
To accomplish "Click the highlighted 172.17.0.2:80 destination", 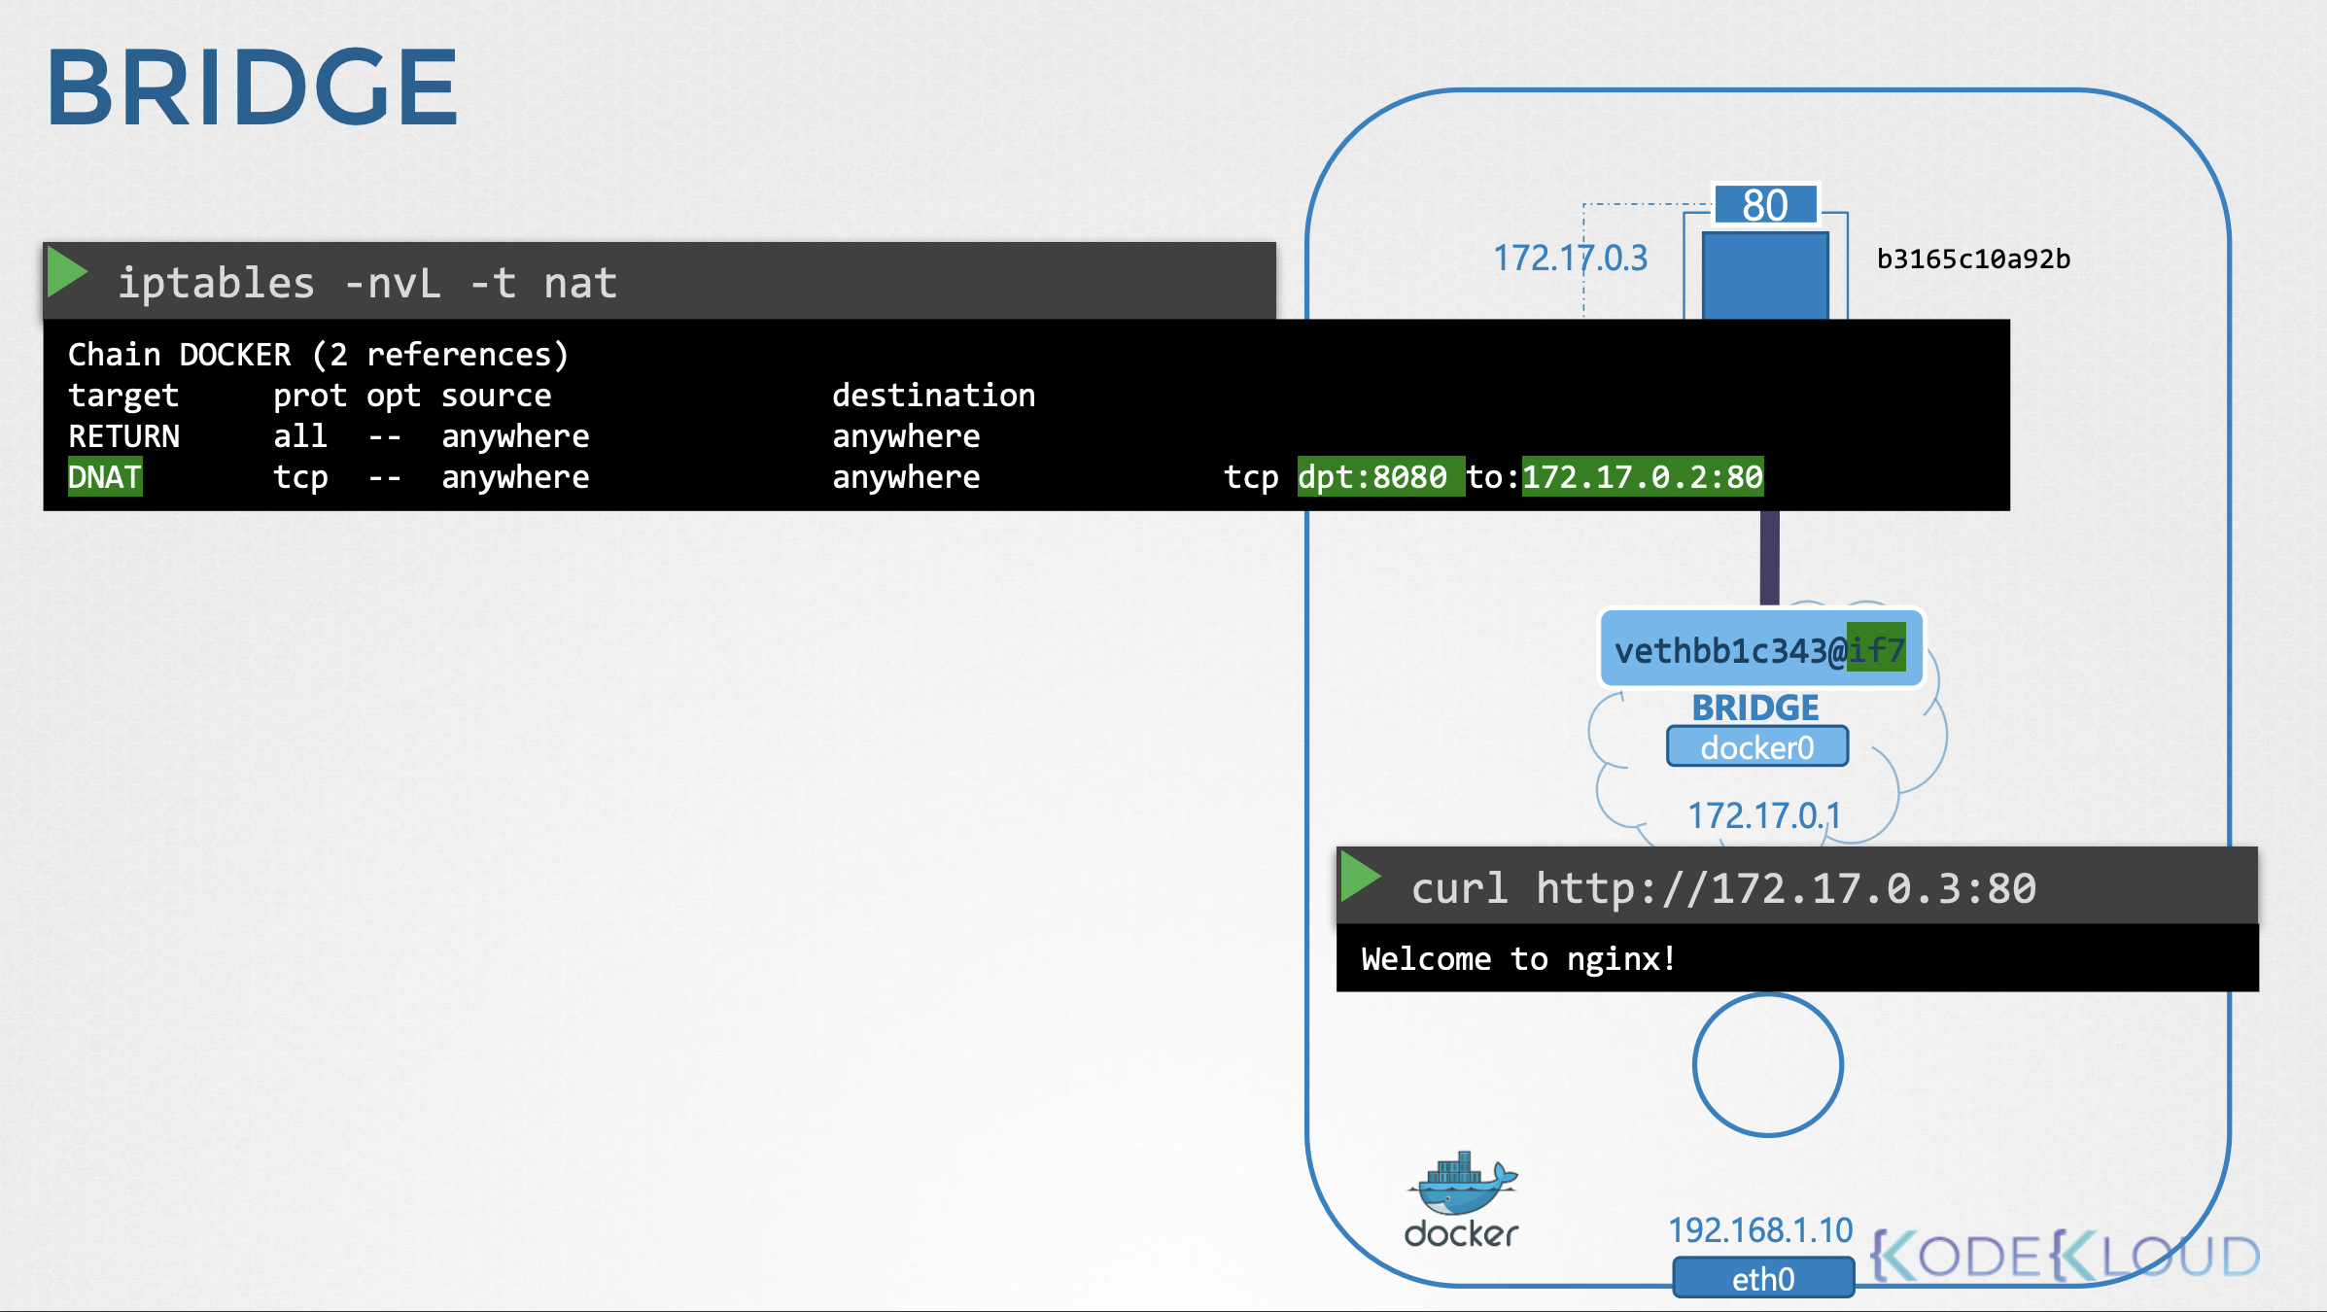I will [x=1643, y=477].
